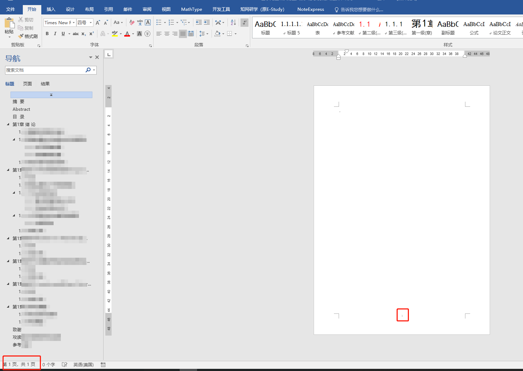Apply the yellow text highlight color
This screenshot has height=371, width=523.
click(115, 34)
